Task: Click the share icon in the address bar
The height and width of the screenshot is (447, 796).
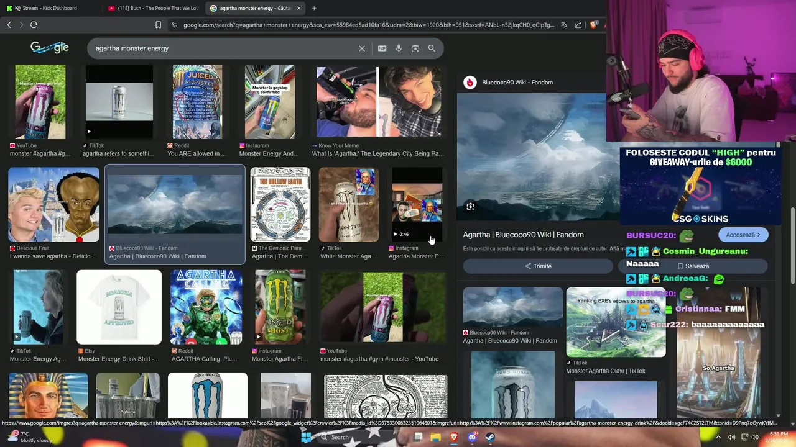Action: [x=578, y=25]
